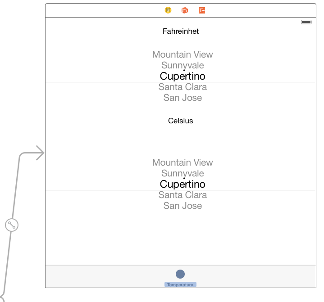Select the yellow View Controller icon
Image resolution: width=324 pixels, height=302 pixels.
pos(168,10)
